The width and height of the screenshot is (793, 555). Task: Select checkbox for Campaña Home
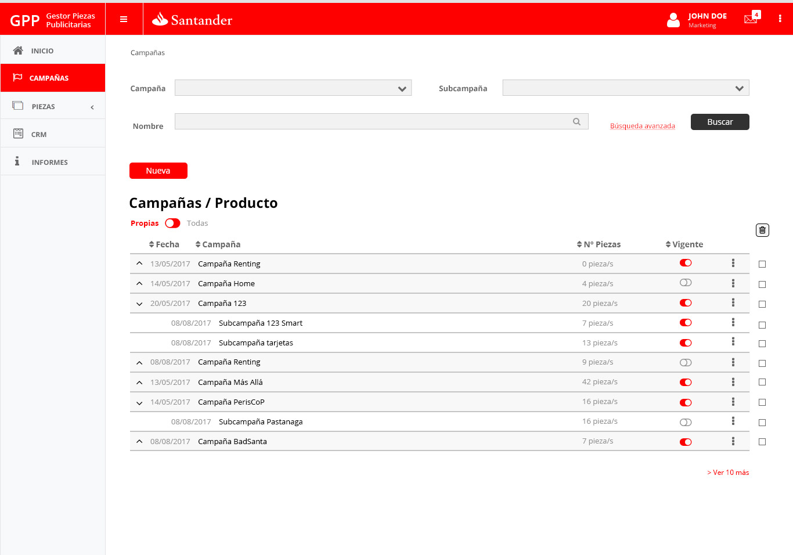[x=762, y=284]
